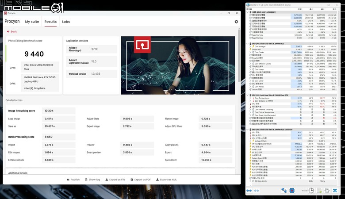Image resolution: width=345 pixels, height=199 pixels.
Task: Click clock icon beside Core Clocks row
Action: [253, 52]
